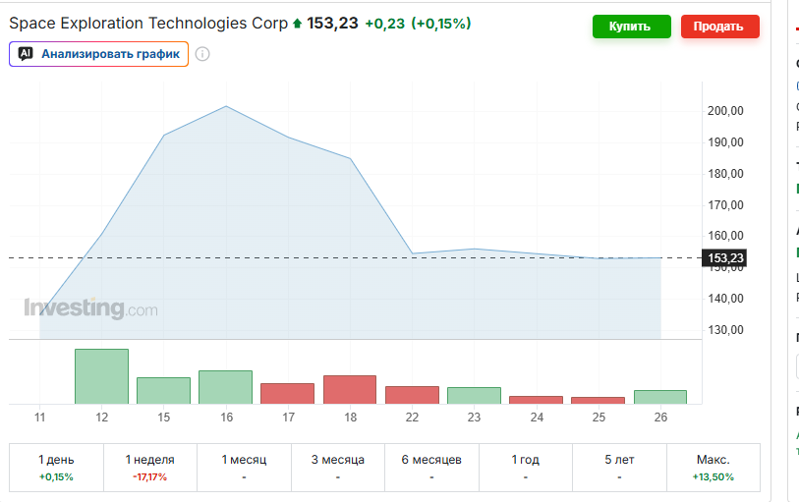This screenshot has width=799, height=502.
Task: Click the AI badge icon in Анализировать график
Action: [26, 53]
